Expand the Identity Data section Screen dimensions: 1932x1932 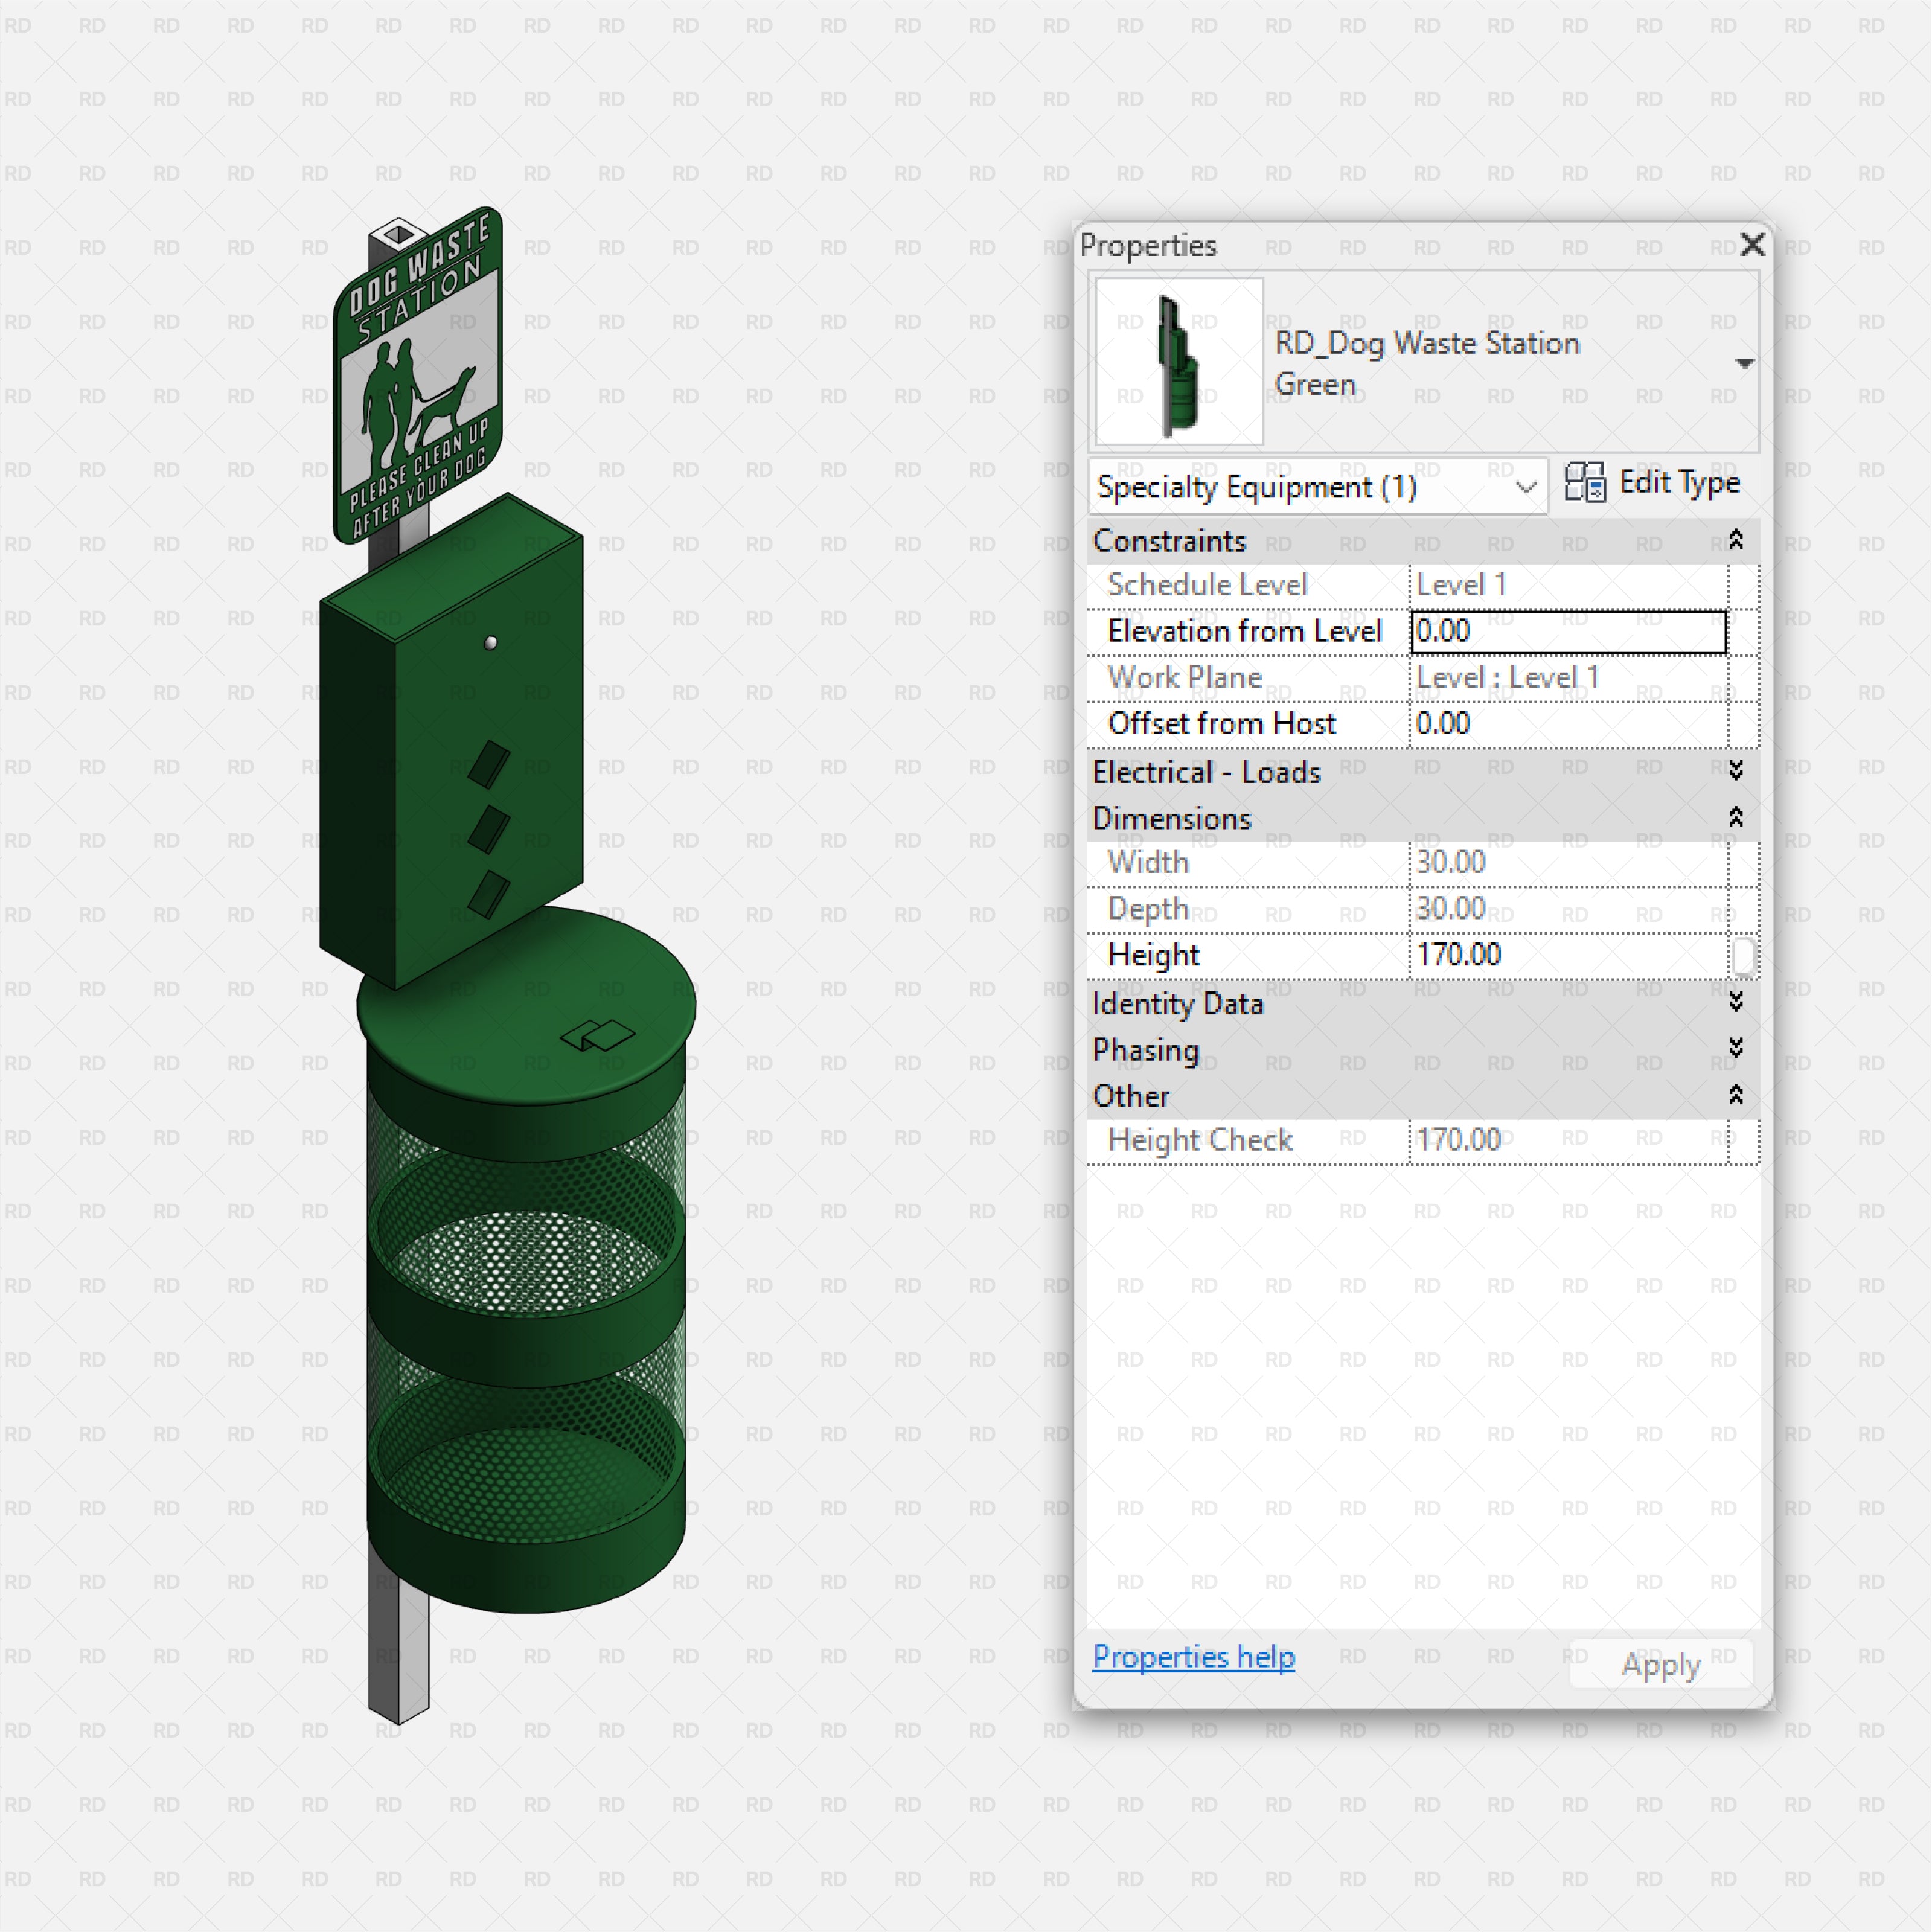coord(1737,1003)
